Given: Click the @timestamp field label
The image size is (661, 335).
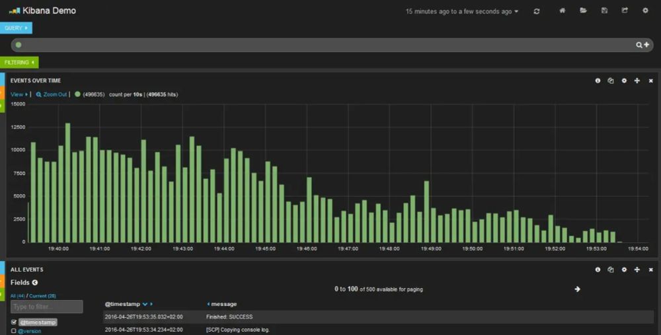Looking at the screenshot, I should pyautogui.click(x=38, y=322).
